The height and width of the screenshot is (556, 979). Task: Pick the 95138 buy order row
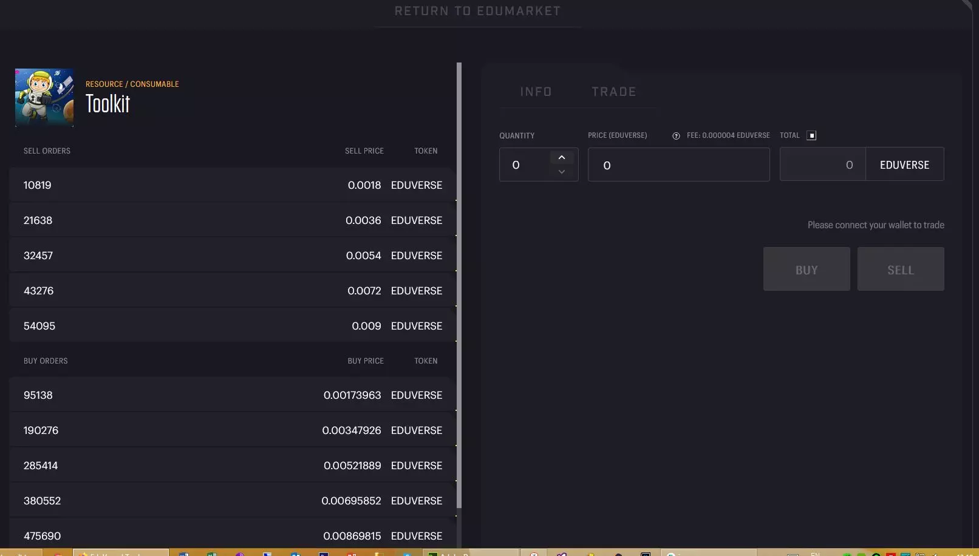click(x=231, y=395)
